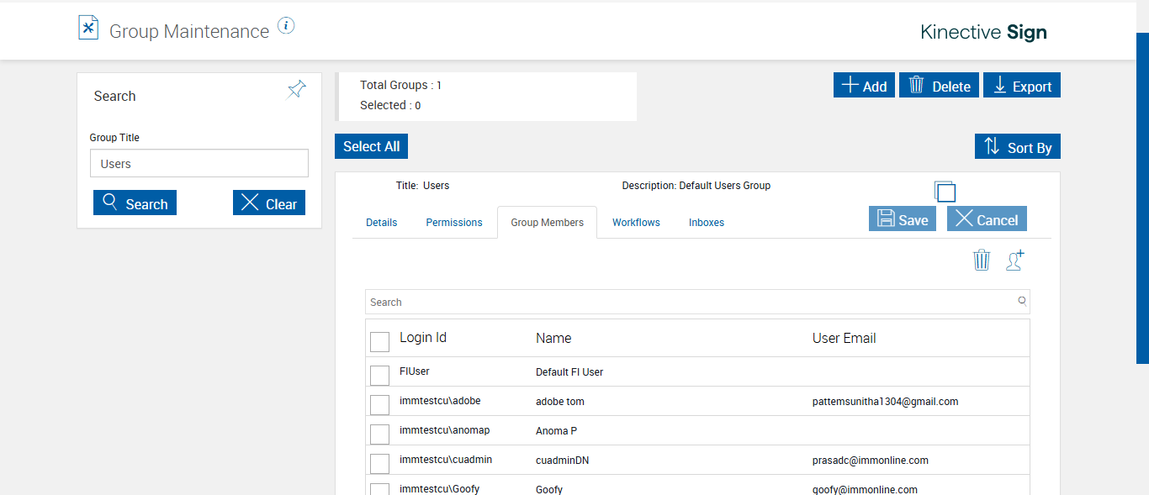Click login id immtestcu\adobe
Viewport: 1149px width, 495px height.
[440, 401]
